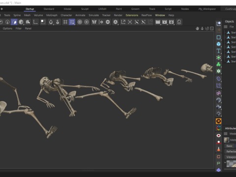Enable the Snap magnet icon
The width and height of the screenshot is (236, 177).
pos(51,22)
